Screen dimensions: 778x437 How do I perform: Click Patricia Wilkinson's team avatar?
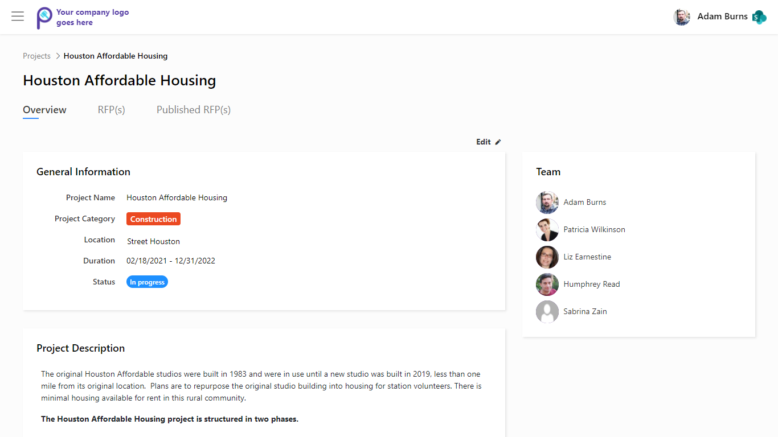(x=547, y=230)
